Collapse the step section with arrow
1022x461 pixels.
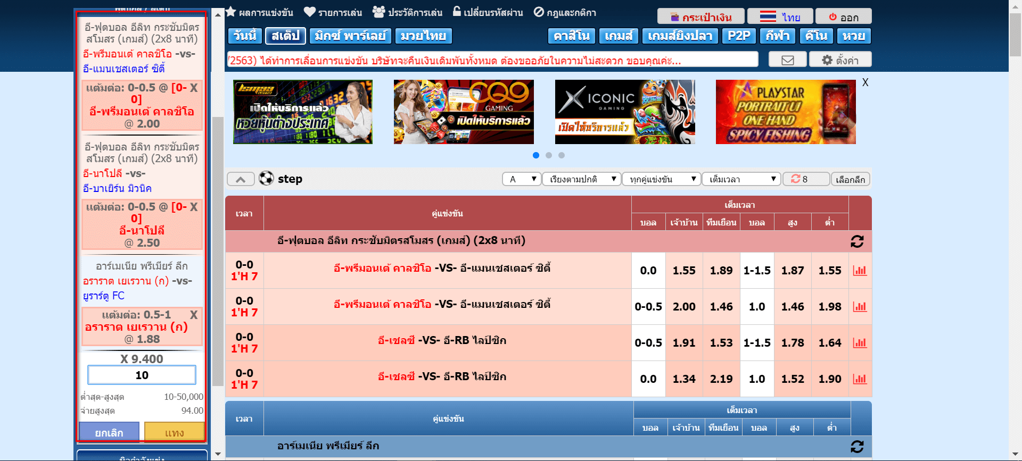pyautogui.click(x=241, y=179)
